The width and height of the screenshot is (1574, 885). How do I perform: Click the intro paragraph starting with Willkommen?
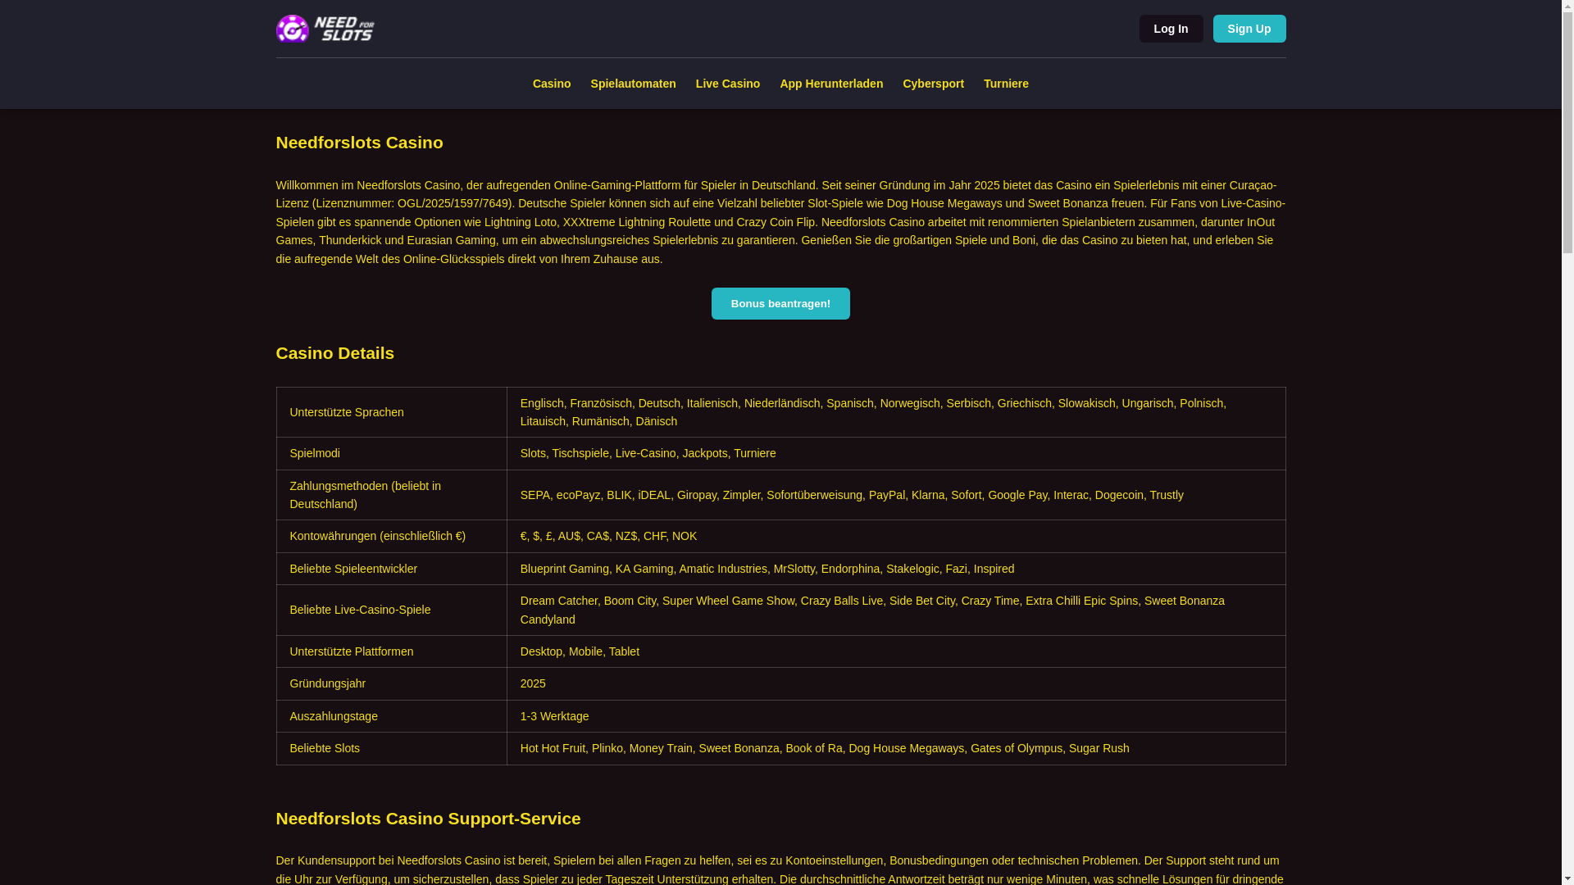[780, 222]
